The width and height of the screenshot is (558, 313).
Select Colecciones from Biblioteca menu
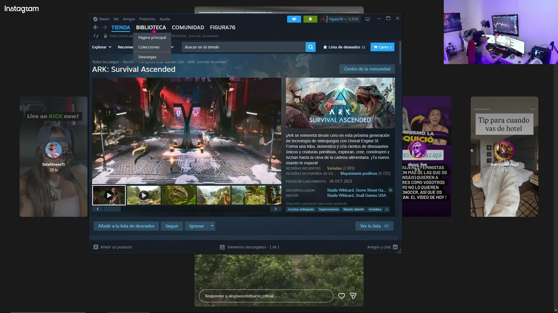pos(152,47)
